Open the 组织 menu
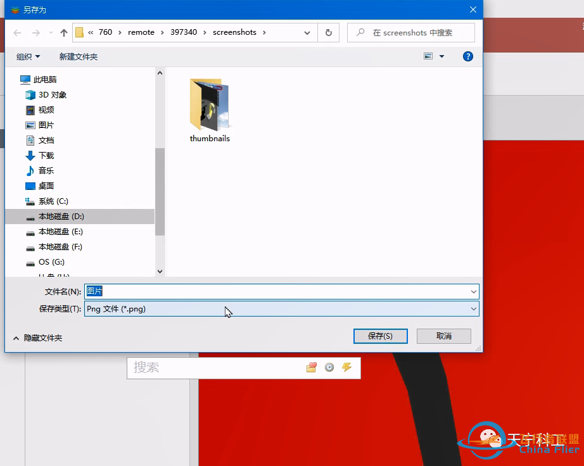 [28, 57]
